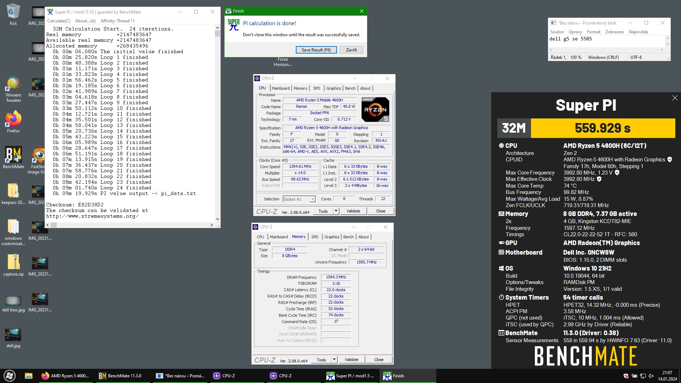Switch to first CPU-Z taskbar item
The width and height of the screenshot is (681, 383).
click(237, 376)
